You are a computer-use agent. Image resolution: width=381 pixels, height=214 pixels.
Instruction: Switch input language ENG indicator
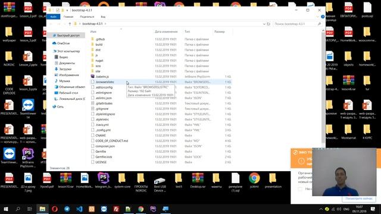click(x=346, y=209)
